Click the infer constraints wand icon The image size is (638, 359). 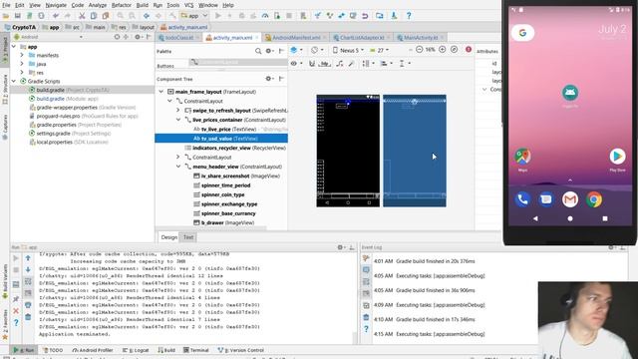coord(351,64)
